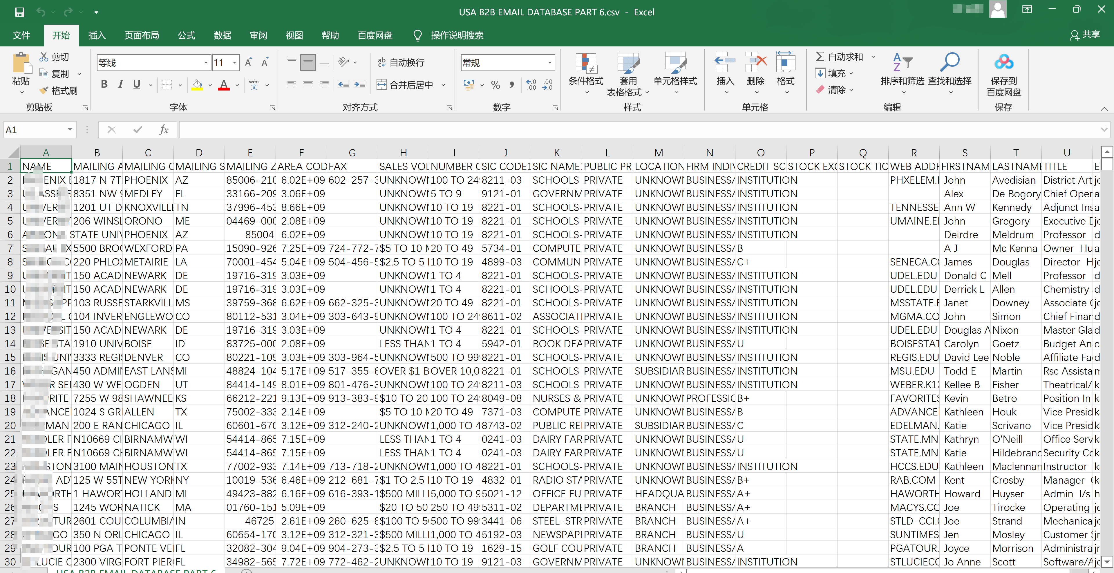The height and width of the screenshot is (573, 1114).
Task: Open Cell Styles (单元格样式)
Action: (675, 73)
